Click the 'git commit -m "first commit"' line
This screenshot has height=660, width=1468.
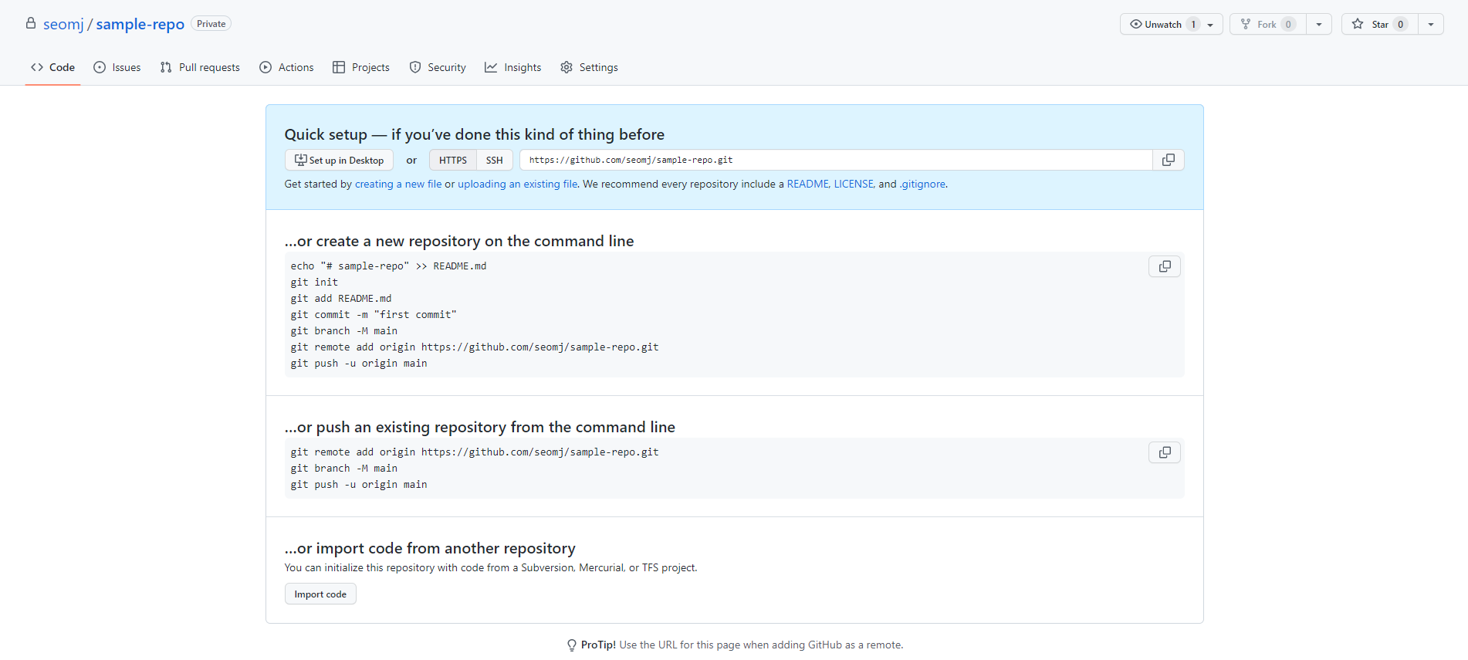pos(374,315)
